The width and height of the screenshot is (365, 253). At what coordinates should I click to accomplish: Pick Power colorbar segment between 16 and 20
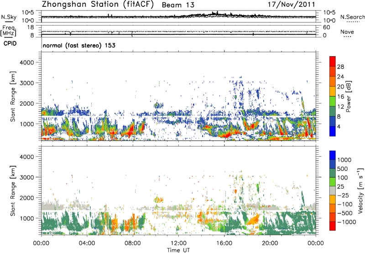[333, 91]
